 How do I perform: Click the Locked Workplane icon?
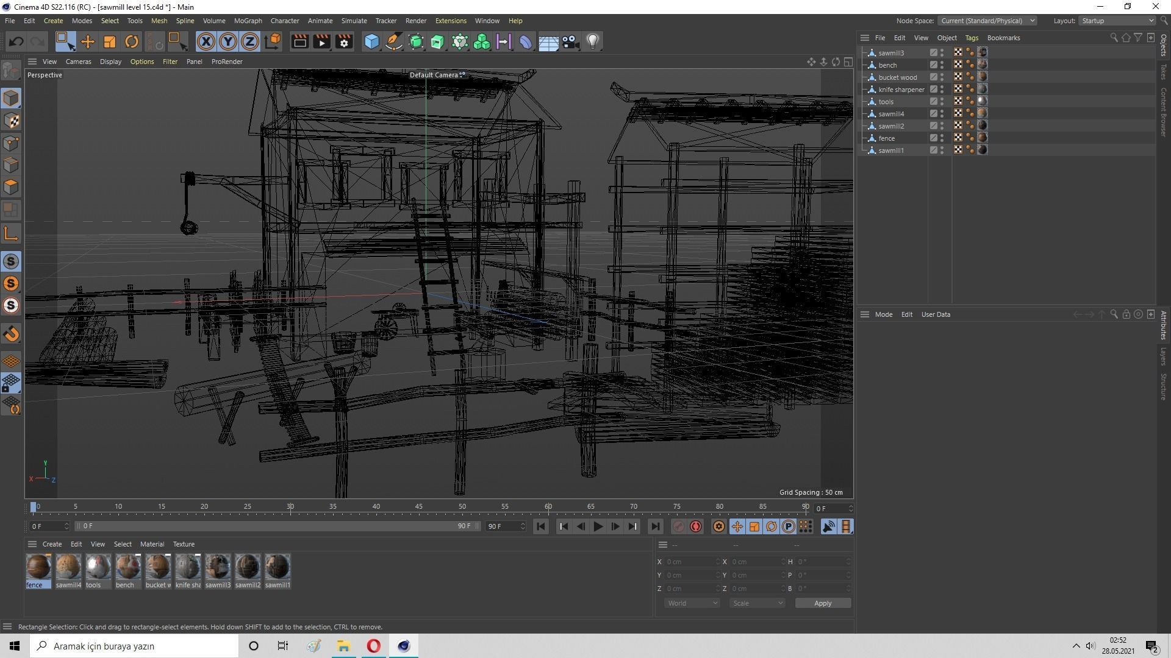(11, 383)
